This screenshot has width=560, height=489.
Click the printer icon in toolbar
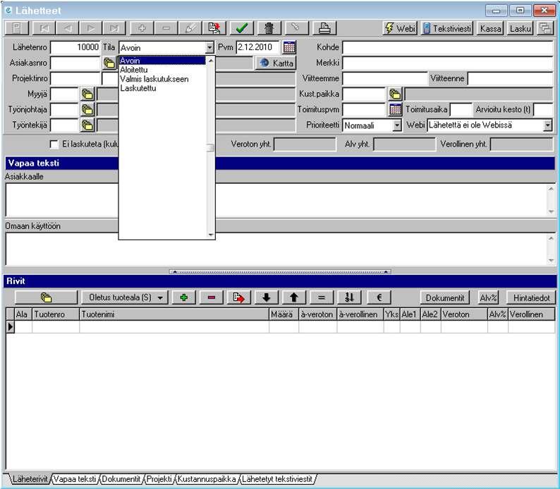pyautogui.click(x=324, y=27)
